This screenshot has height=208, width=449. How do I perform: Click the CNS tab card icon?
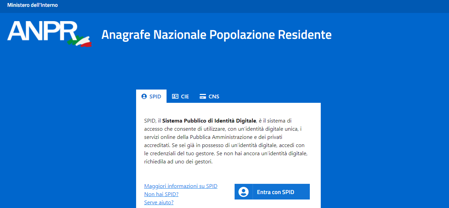202,96
